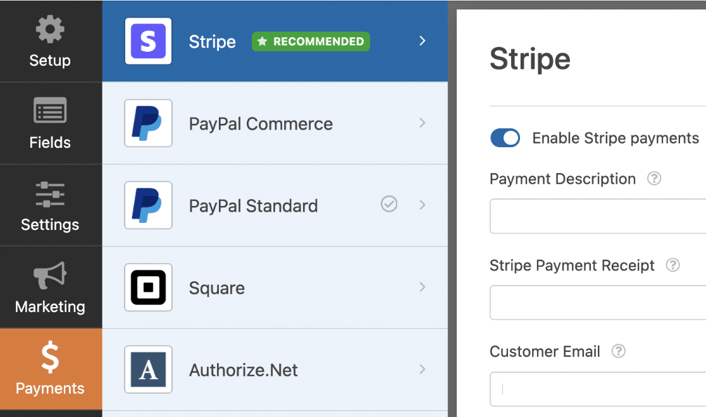Click the RECOMMENDED badge
This screenshot has height=417, width=706.
tap(311, 41)
